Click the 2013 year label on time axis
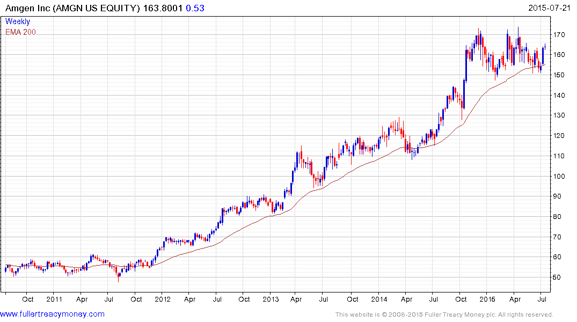The width and height of the screenshot is (577, 322). coord(271,299)
